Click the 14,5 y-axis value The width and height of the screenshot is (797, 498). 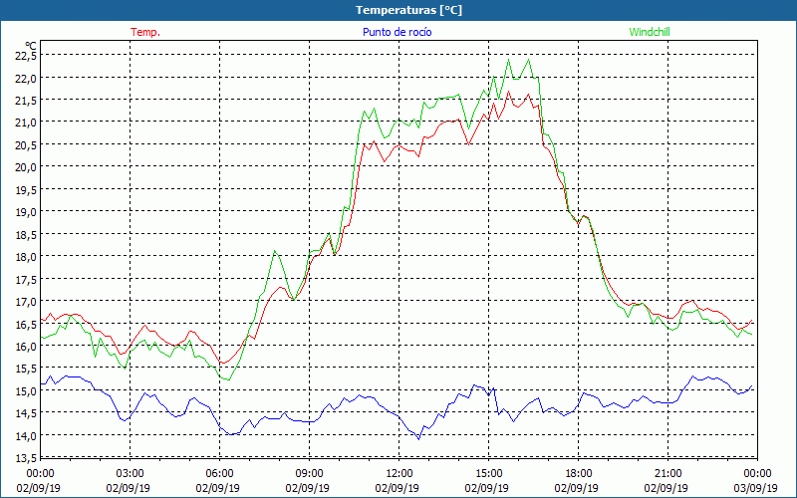pos(27,413)
